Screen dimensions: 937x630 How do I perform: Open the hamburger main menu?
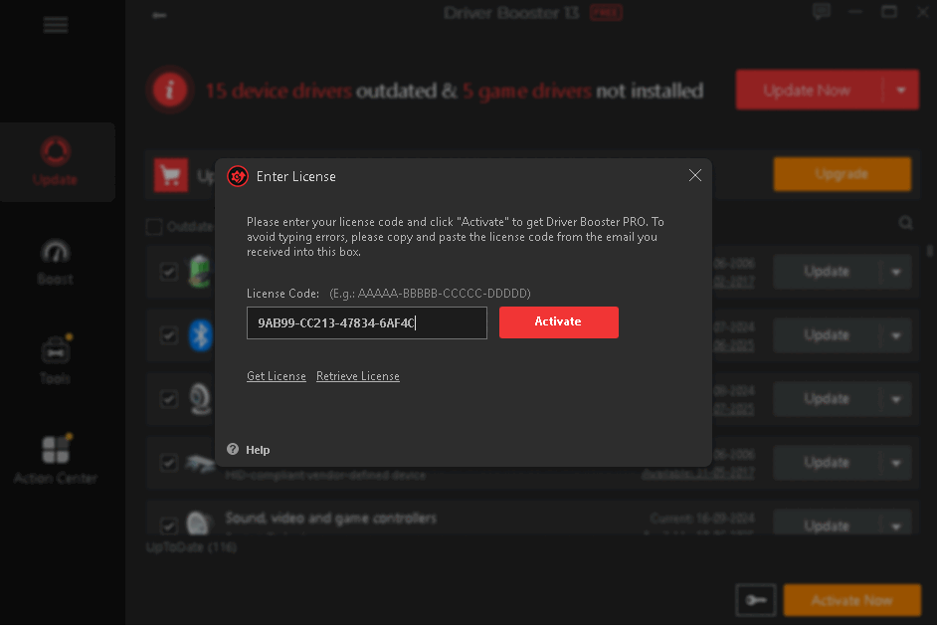56,25
